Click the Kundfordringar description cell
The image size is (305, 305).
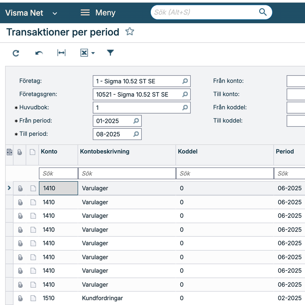click(x=127, y=298)
